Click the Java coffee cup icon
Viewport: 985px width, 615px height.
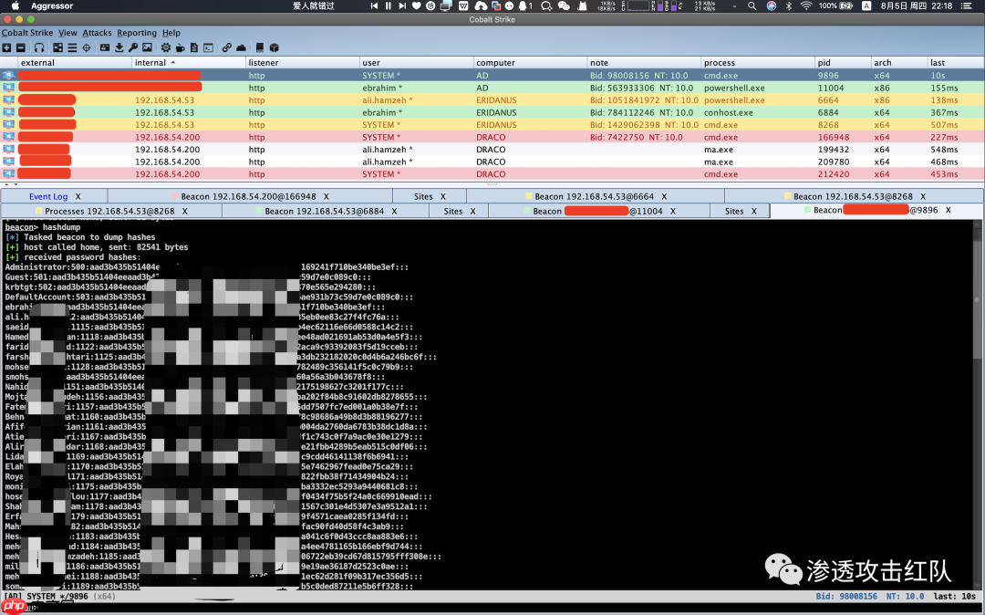click(x=181, y=47)
